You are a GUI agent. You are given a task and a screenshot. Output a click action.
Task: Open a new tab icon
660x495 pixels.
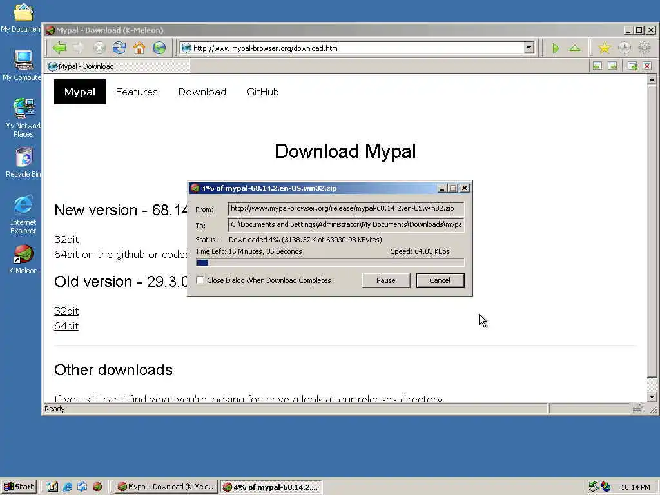pyautogui.click(x=632, y=66)
